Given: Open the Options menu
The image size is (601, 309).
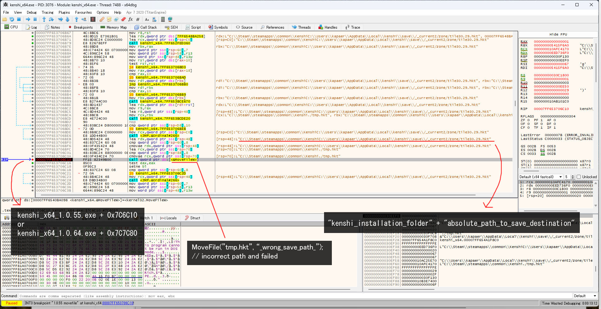Looking at the screenshot, I should coord(103,12).
